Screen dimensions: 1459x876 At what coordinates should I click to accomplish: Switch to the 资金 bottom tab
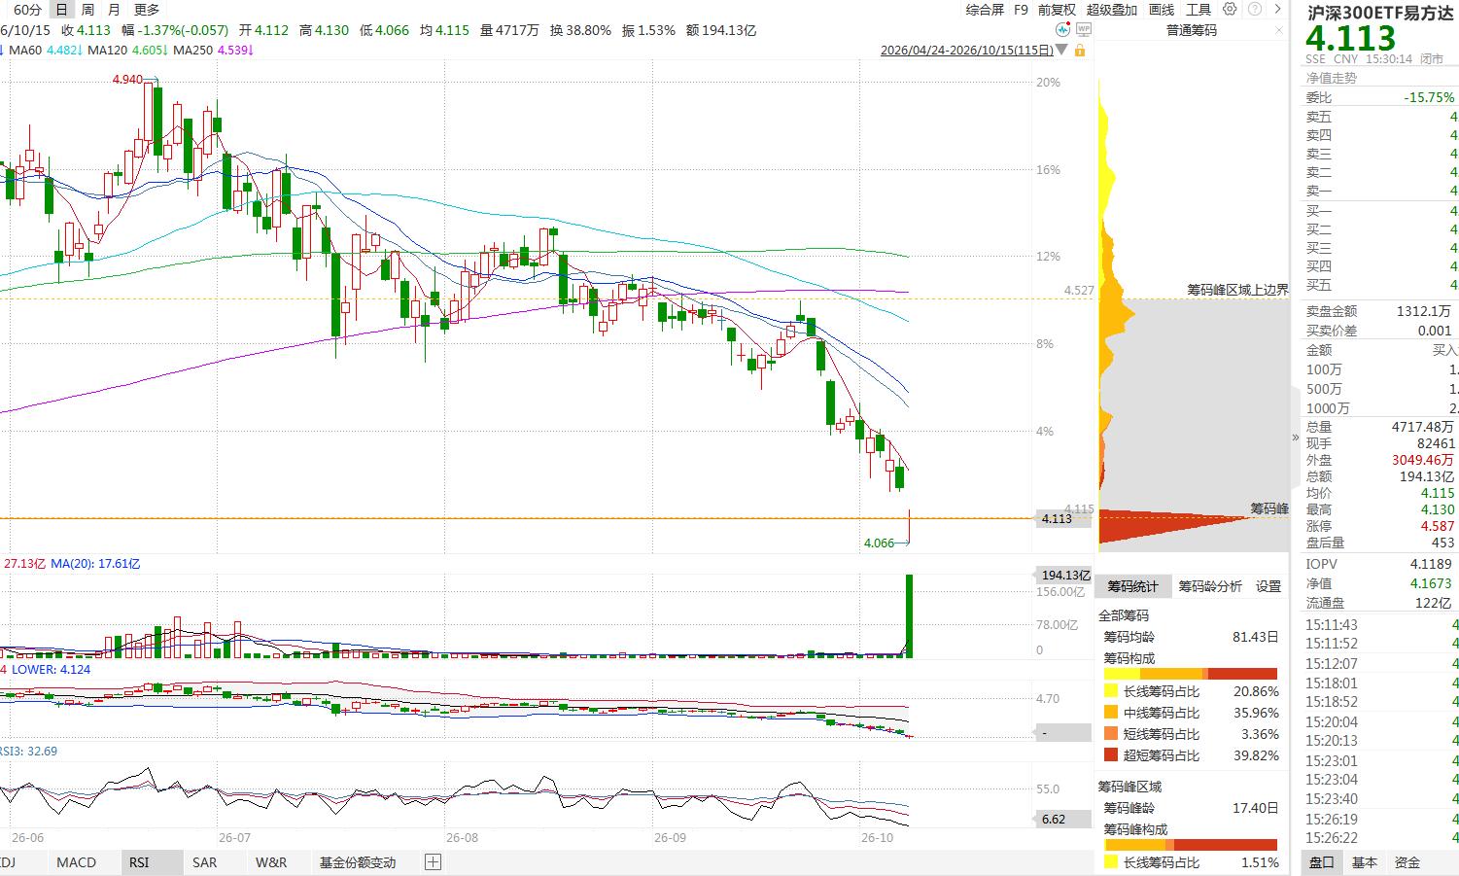tap(1407, 862)
